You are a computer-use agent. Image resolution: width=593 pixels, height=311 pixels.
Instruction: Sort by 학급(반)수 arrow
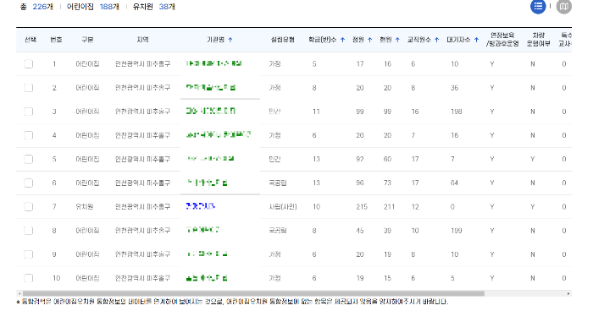tap(342, 40)
